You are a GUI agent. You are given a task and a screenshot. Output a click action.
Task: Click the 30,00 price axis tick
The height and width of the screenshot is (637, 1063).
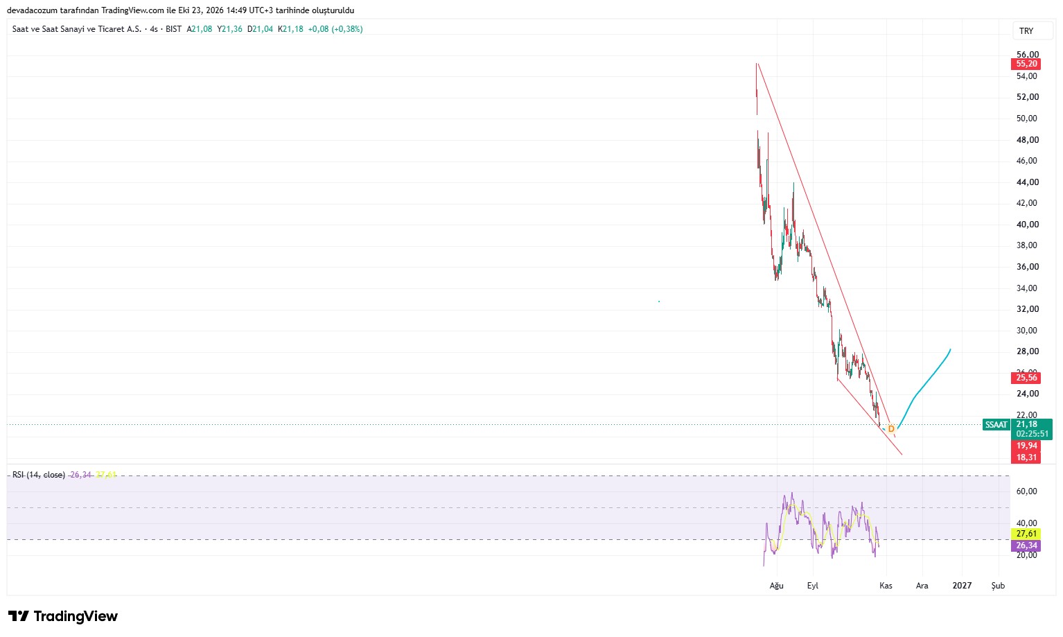tap(1028, 331)
